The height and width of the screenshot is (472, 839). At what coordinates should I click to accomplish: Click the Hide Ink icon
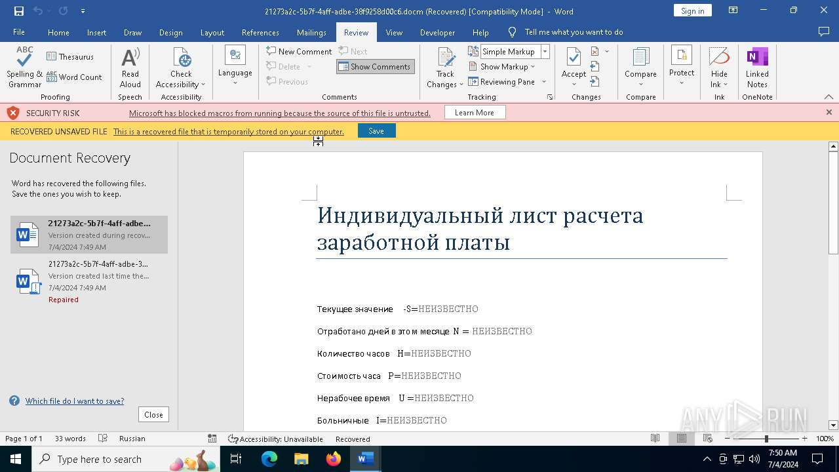(719, 56)
